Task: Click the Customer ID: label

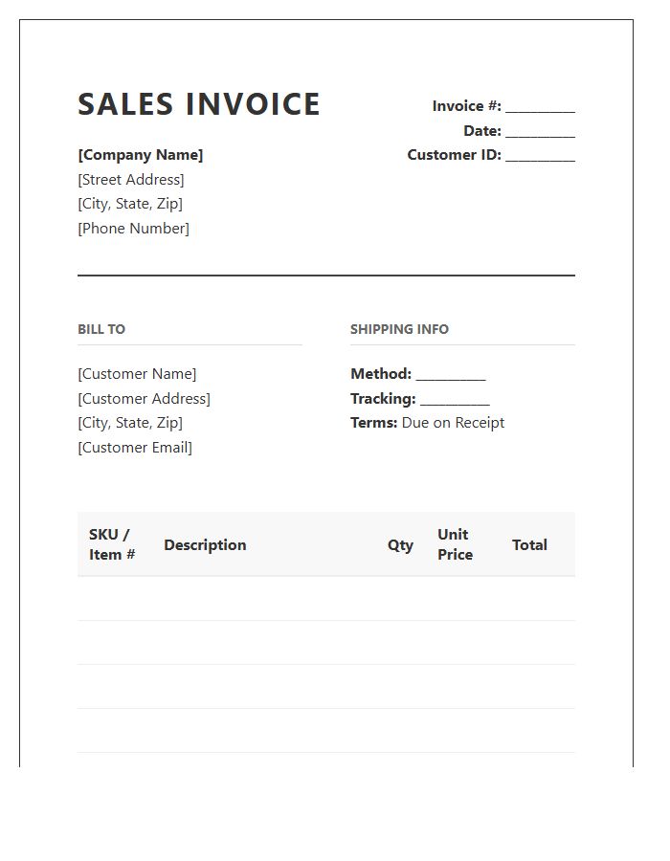Action: (x=455, y=155)
